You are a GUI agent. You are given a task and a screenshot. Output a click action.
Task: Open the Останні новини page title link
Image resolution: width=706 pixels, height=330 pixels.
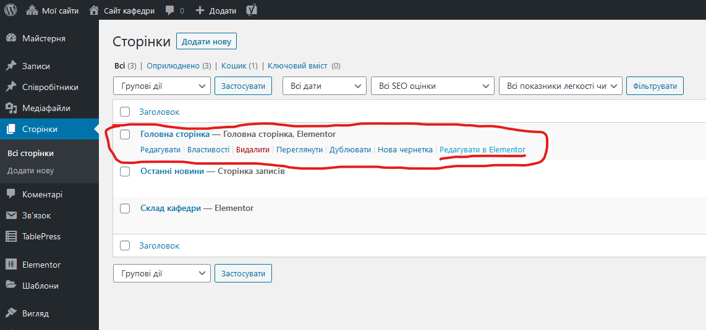coord(172,171)
